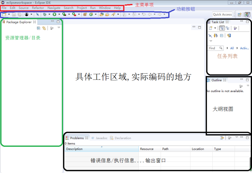Screen dimensions: 252x173
Task: Jump to Next Annotation icon
Action: (x=125, y=15)
